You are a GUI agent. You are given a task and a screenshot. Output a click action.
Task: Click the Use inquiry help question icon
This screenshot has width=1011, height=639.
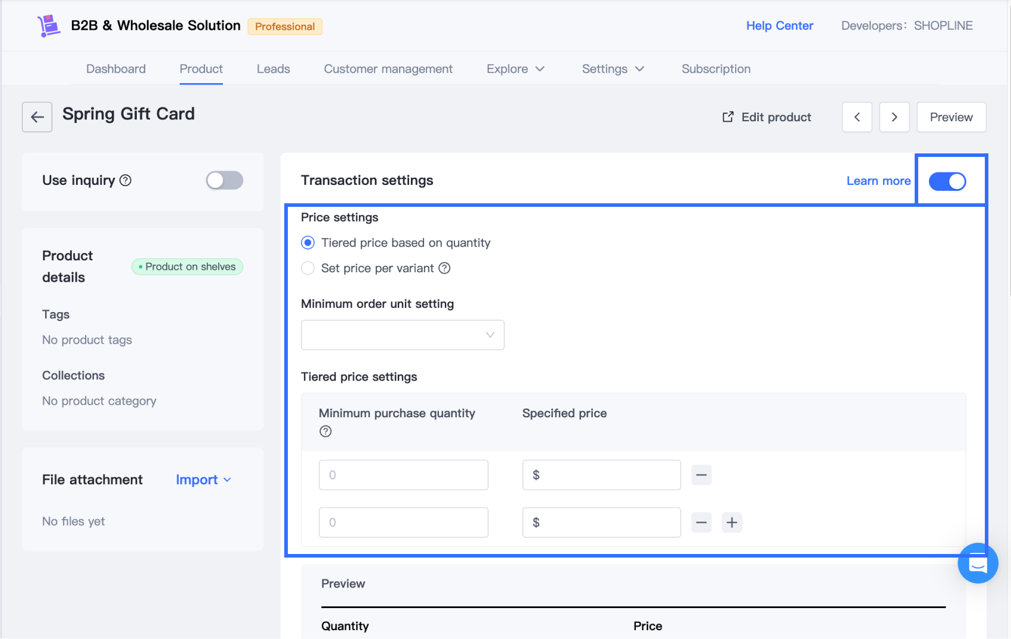pyautogui.click(x=125, y=181)
